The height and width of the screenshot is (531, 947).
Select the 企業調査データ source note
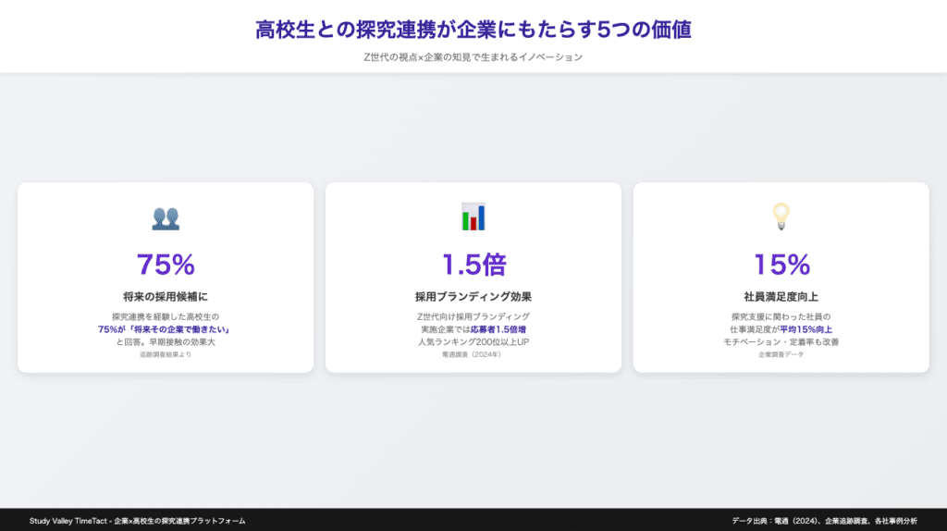pos(781,355)
